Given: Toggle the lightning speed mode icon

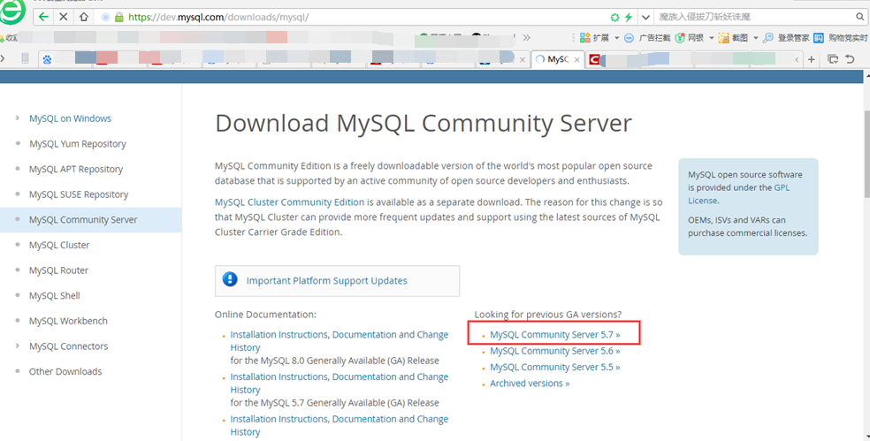Looking at the screenshot, I should (x=629, y=17).
